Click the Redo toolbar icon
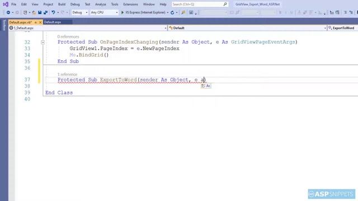 point(62,12)
